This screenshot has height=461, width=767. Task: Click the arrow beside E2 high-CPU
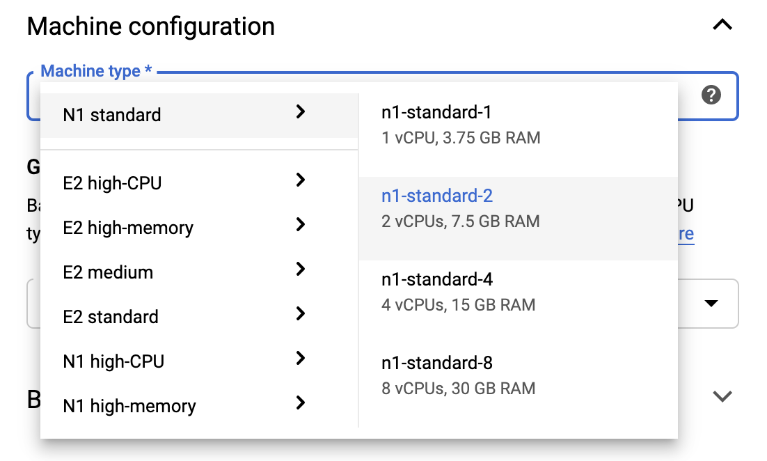301,180
